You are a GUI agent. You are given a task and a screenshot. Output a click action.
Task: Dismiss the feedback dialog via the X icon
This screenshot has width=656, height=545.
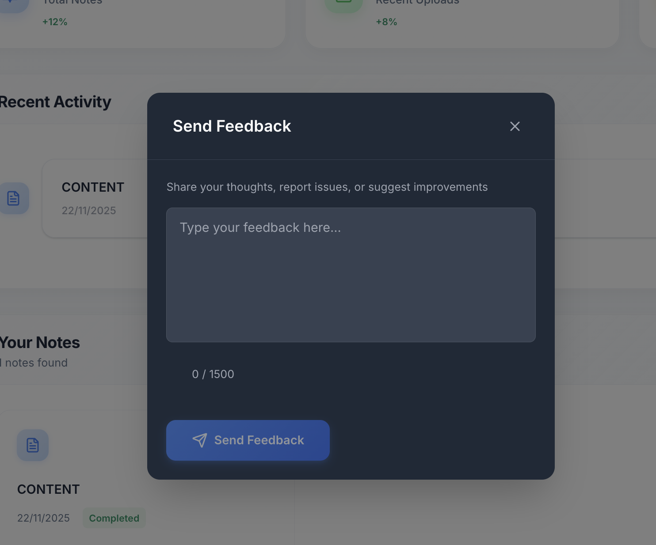pyautogui.click(x=515, y=126)
